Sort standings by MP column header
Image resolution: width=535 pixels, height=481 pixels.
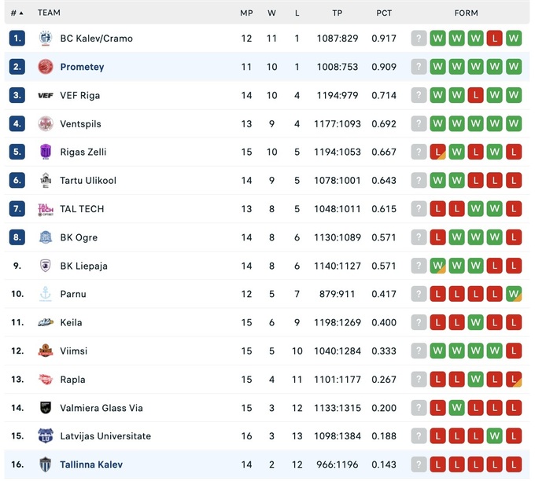coord(246,13)
